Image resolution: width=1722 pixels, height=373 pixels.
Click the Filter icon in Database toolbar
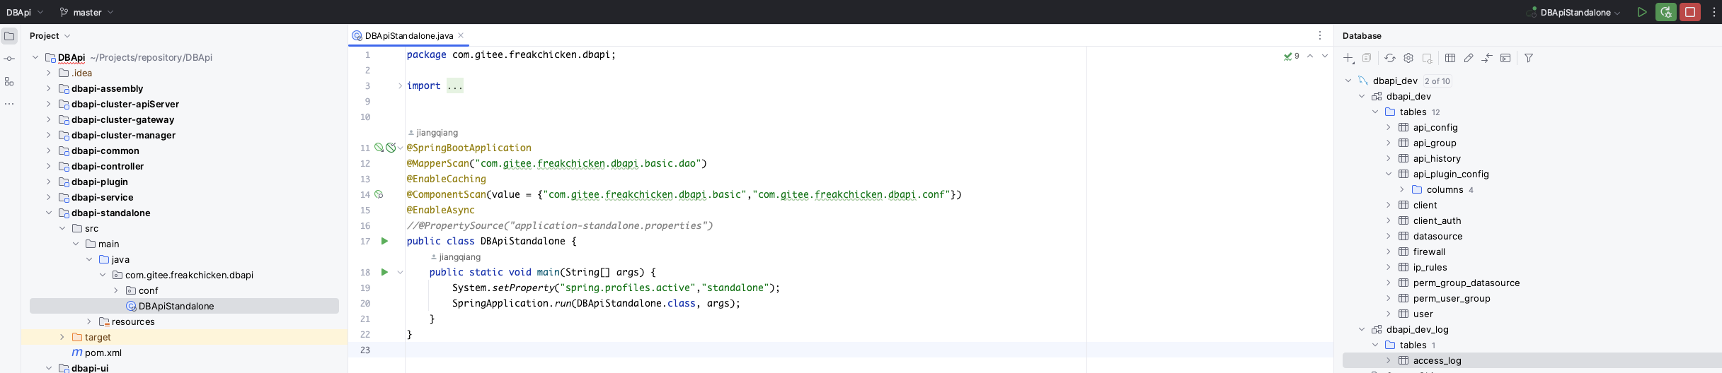click(1528, 58)
